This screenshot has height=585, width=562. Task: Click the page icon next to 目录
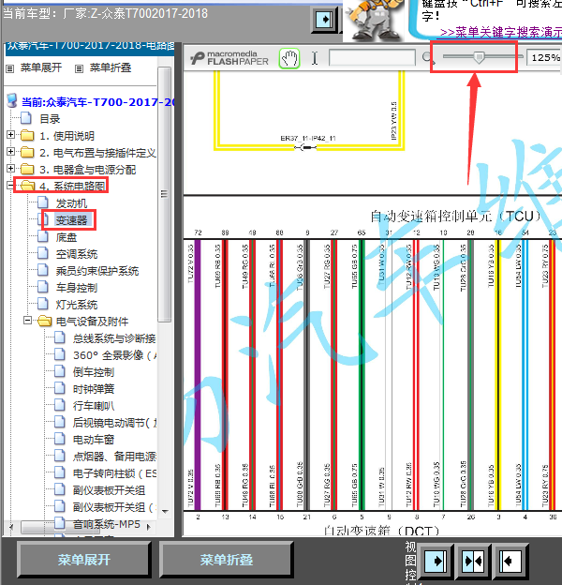pyautogui.click(x=26, y=118)
